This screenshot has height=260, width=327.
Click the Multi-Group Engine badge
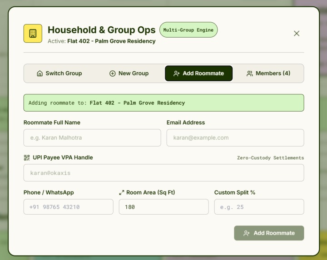(188, 30)
